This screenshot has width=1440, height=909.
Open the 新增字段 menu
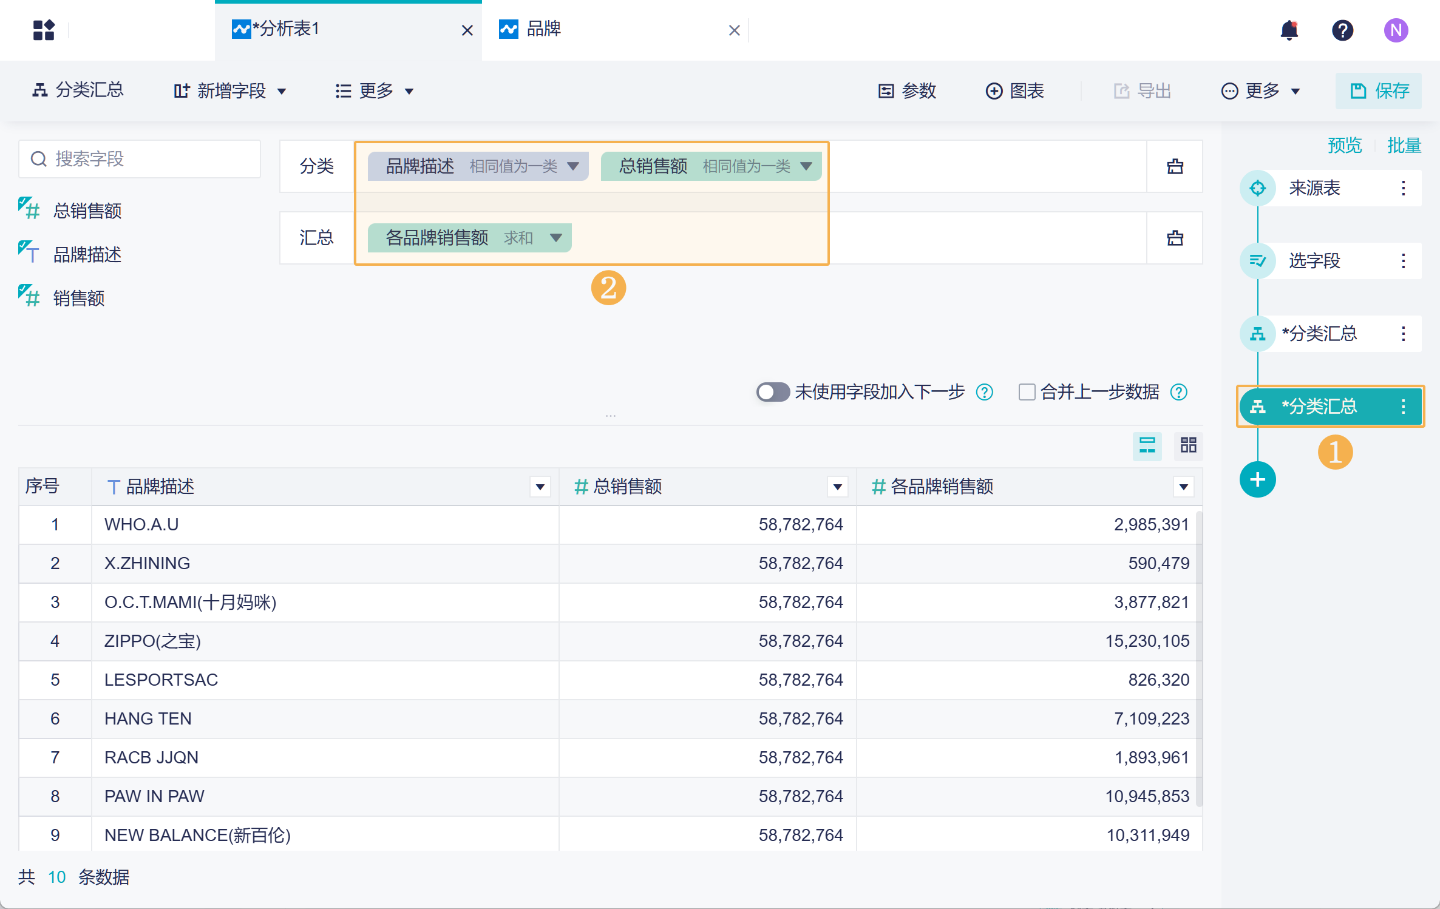(x=229, y=91)
